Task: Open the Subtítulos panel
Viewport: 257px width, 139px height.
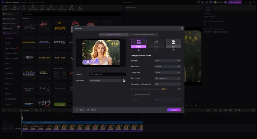Action: pyautogui.click(x=33, y=8)
